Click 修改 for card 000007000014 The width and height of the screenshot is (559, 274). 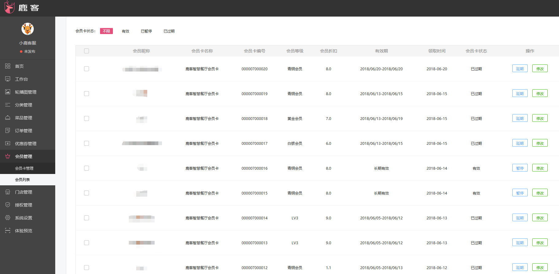[x=540, y=218]
